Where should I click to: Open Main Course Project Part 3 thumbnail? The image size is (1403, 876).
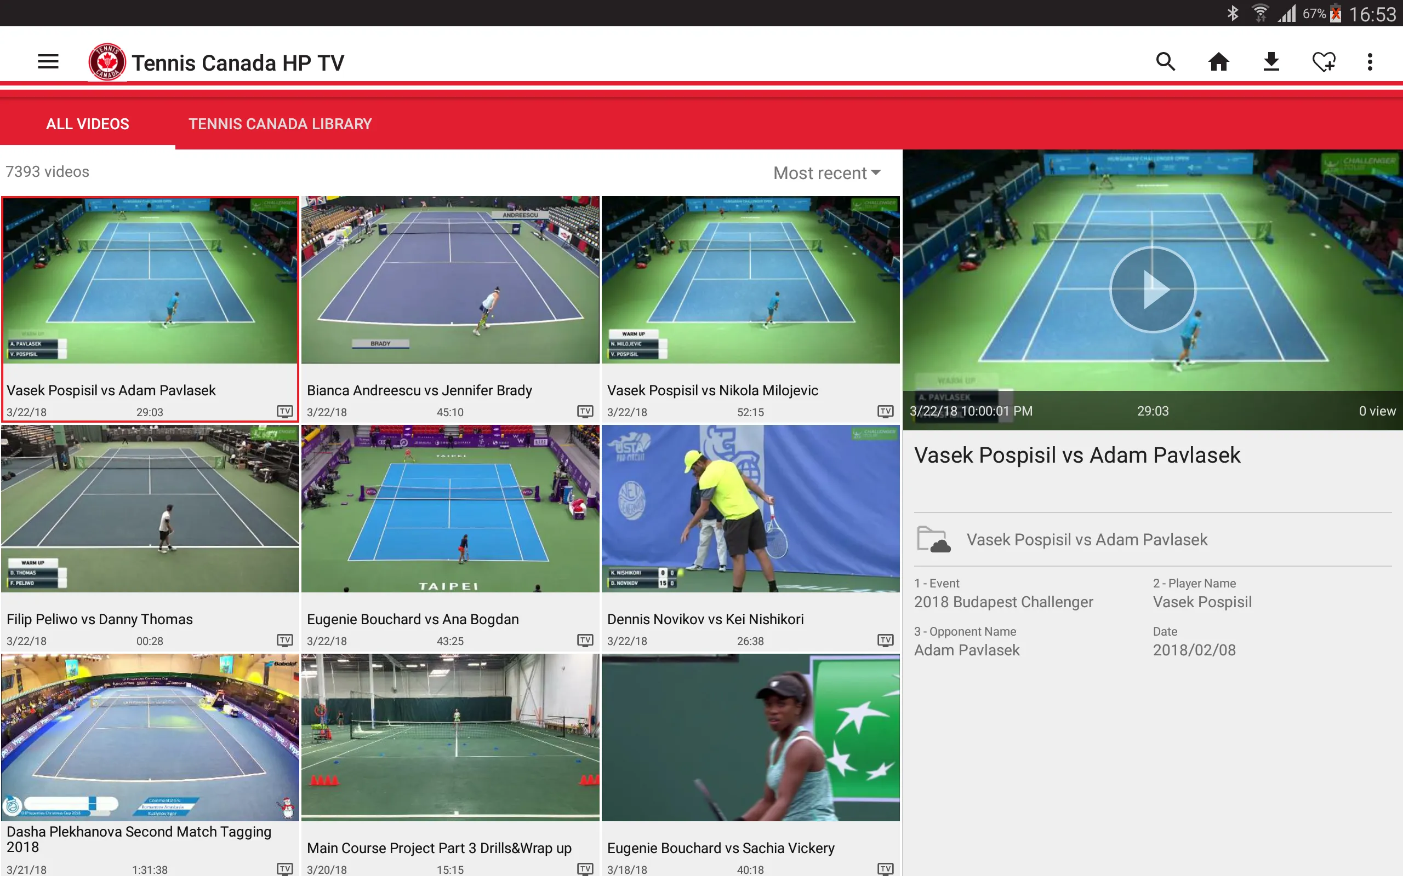(450, 737)
